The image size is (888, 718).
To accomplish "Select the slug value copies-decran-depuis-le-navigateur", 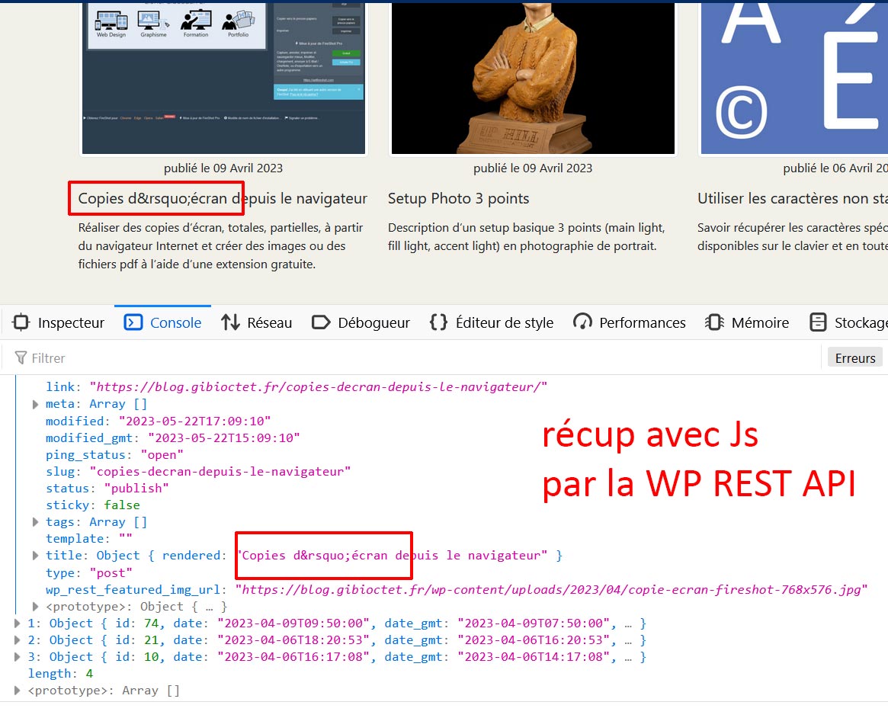I will pos(220,472).
